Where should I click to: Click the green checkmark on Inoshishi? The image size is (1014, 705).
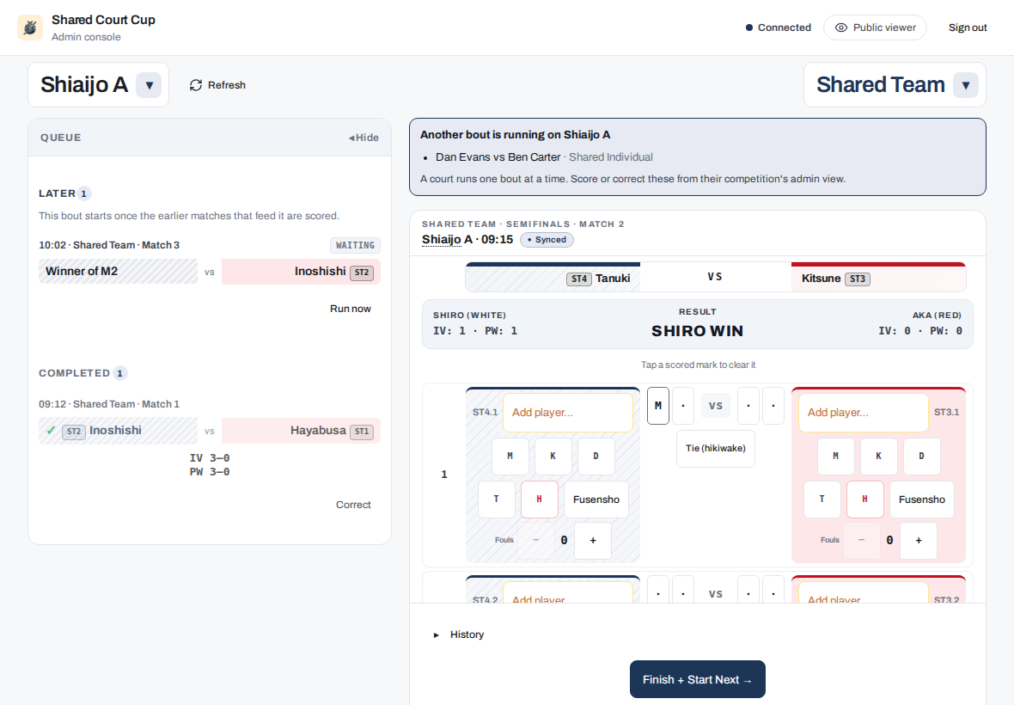(51, 430)
